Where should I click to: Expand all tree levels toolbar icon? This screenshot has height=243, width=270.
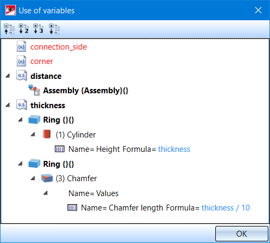pos(54,29)
